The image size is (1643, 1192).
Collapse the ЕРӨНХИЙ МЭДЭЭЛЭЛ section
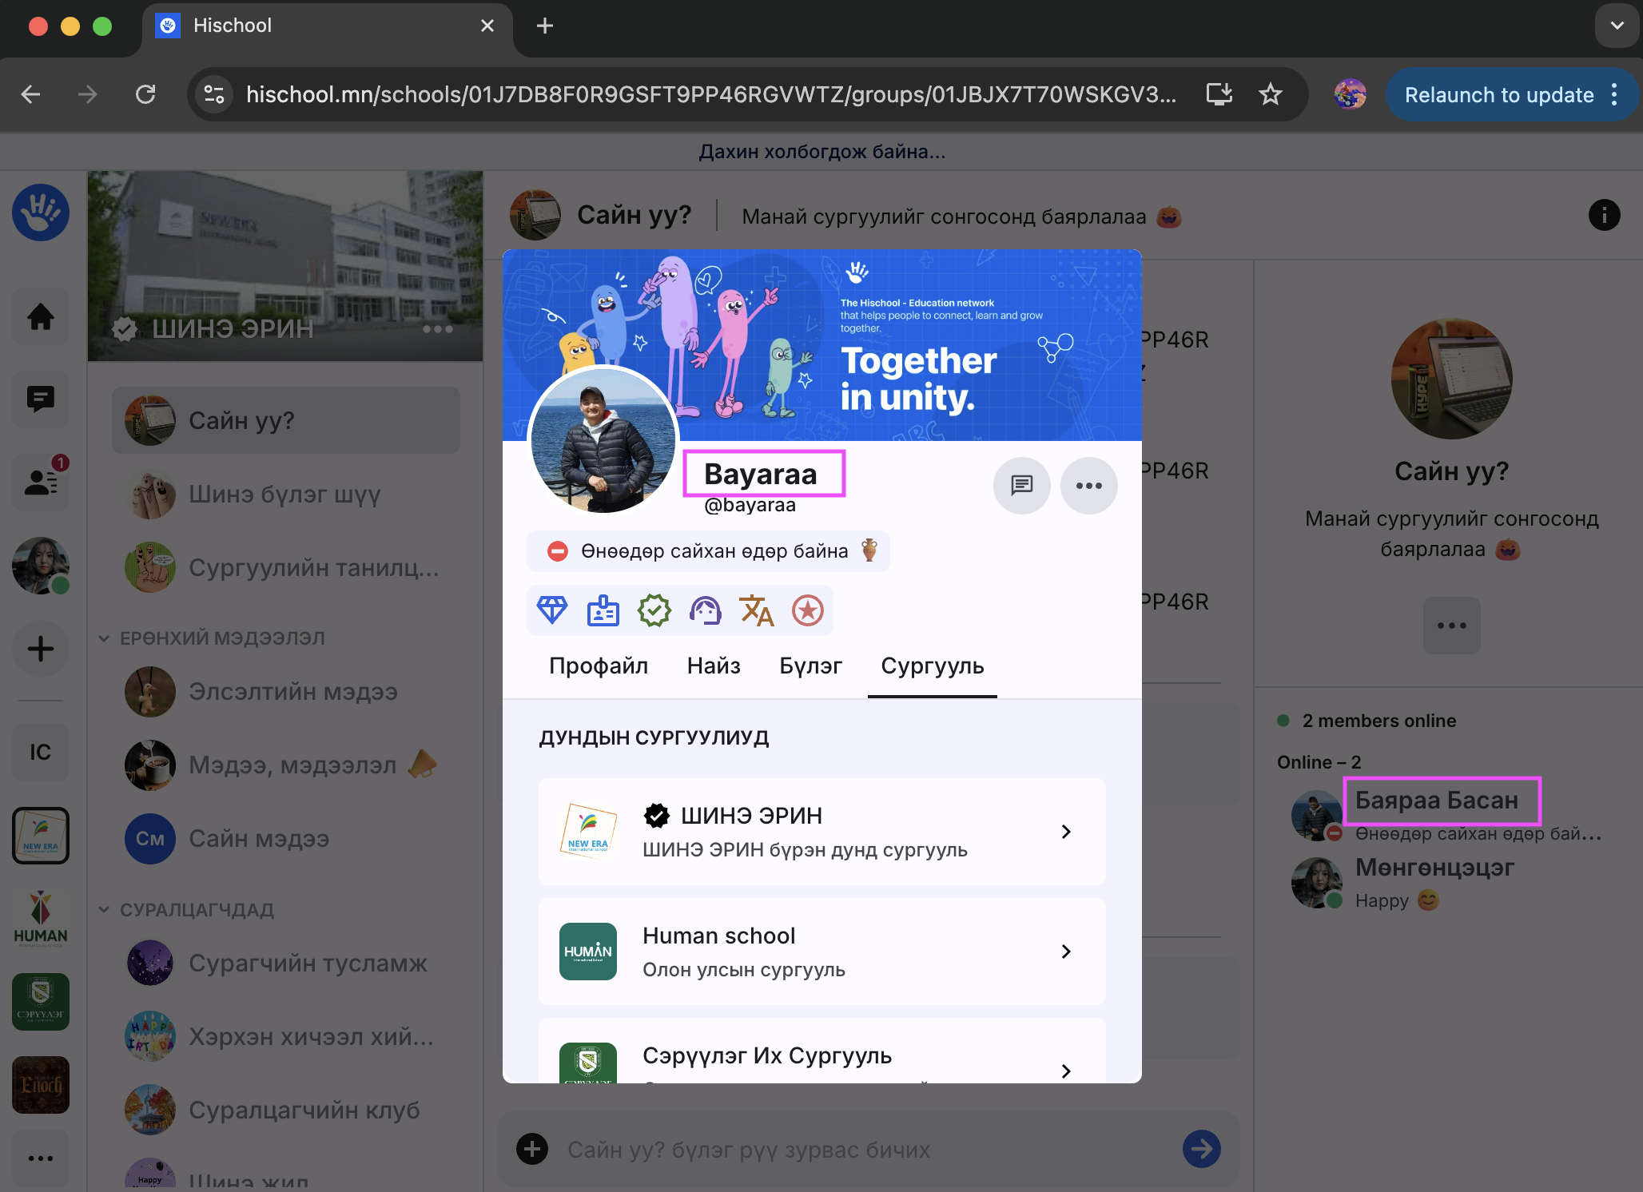tap(104, 638)
